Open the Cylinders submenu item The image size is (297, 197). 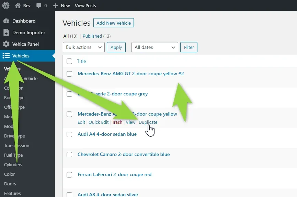pyautogui.click(x=13, y=165)
